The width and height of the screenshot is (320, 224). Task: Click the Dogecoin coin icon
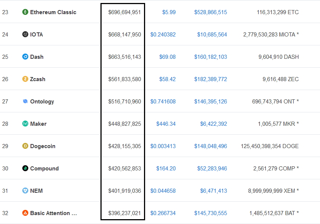click(25, 146)
